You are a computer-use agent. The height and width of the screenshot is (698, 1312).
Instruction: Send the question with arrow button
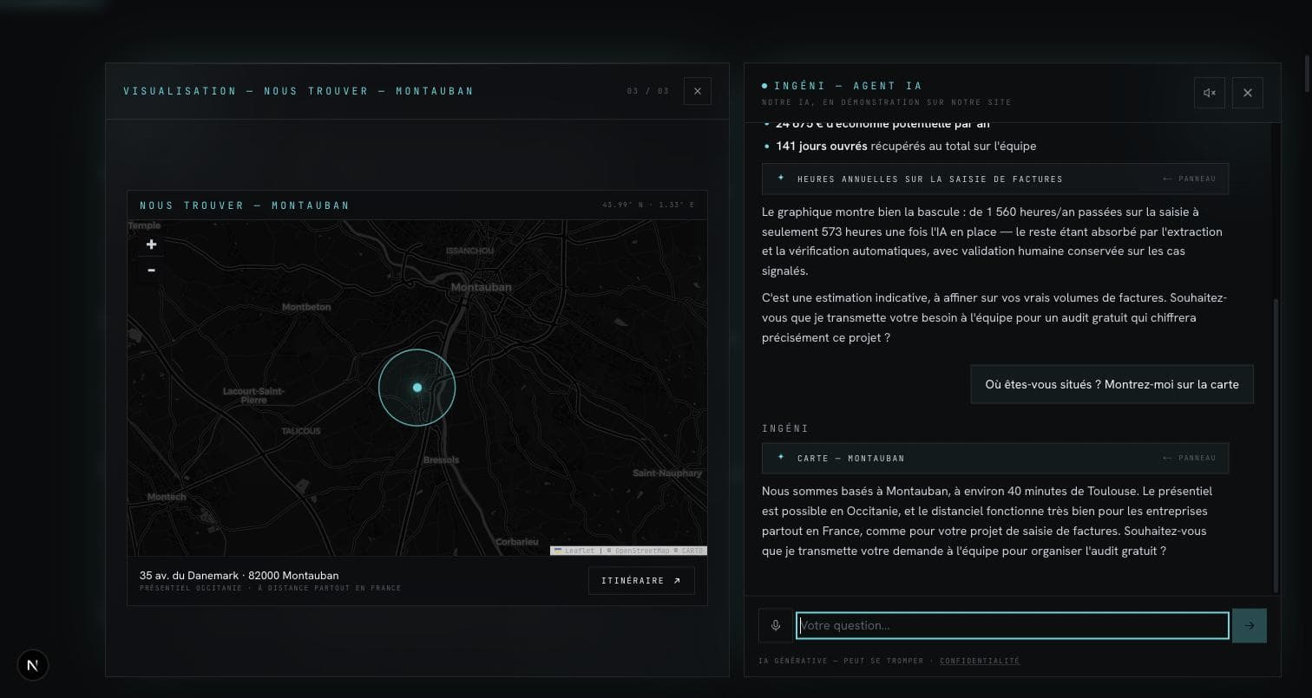pos(1250,625)
